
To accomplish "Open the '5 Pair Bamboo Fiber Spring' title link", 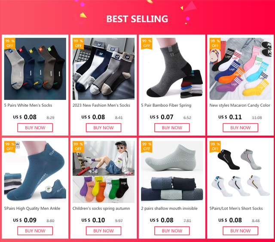I will pos(166,105).
